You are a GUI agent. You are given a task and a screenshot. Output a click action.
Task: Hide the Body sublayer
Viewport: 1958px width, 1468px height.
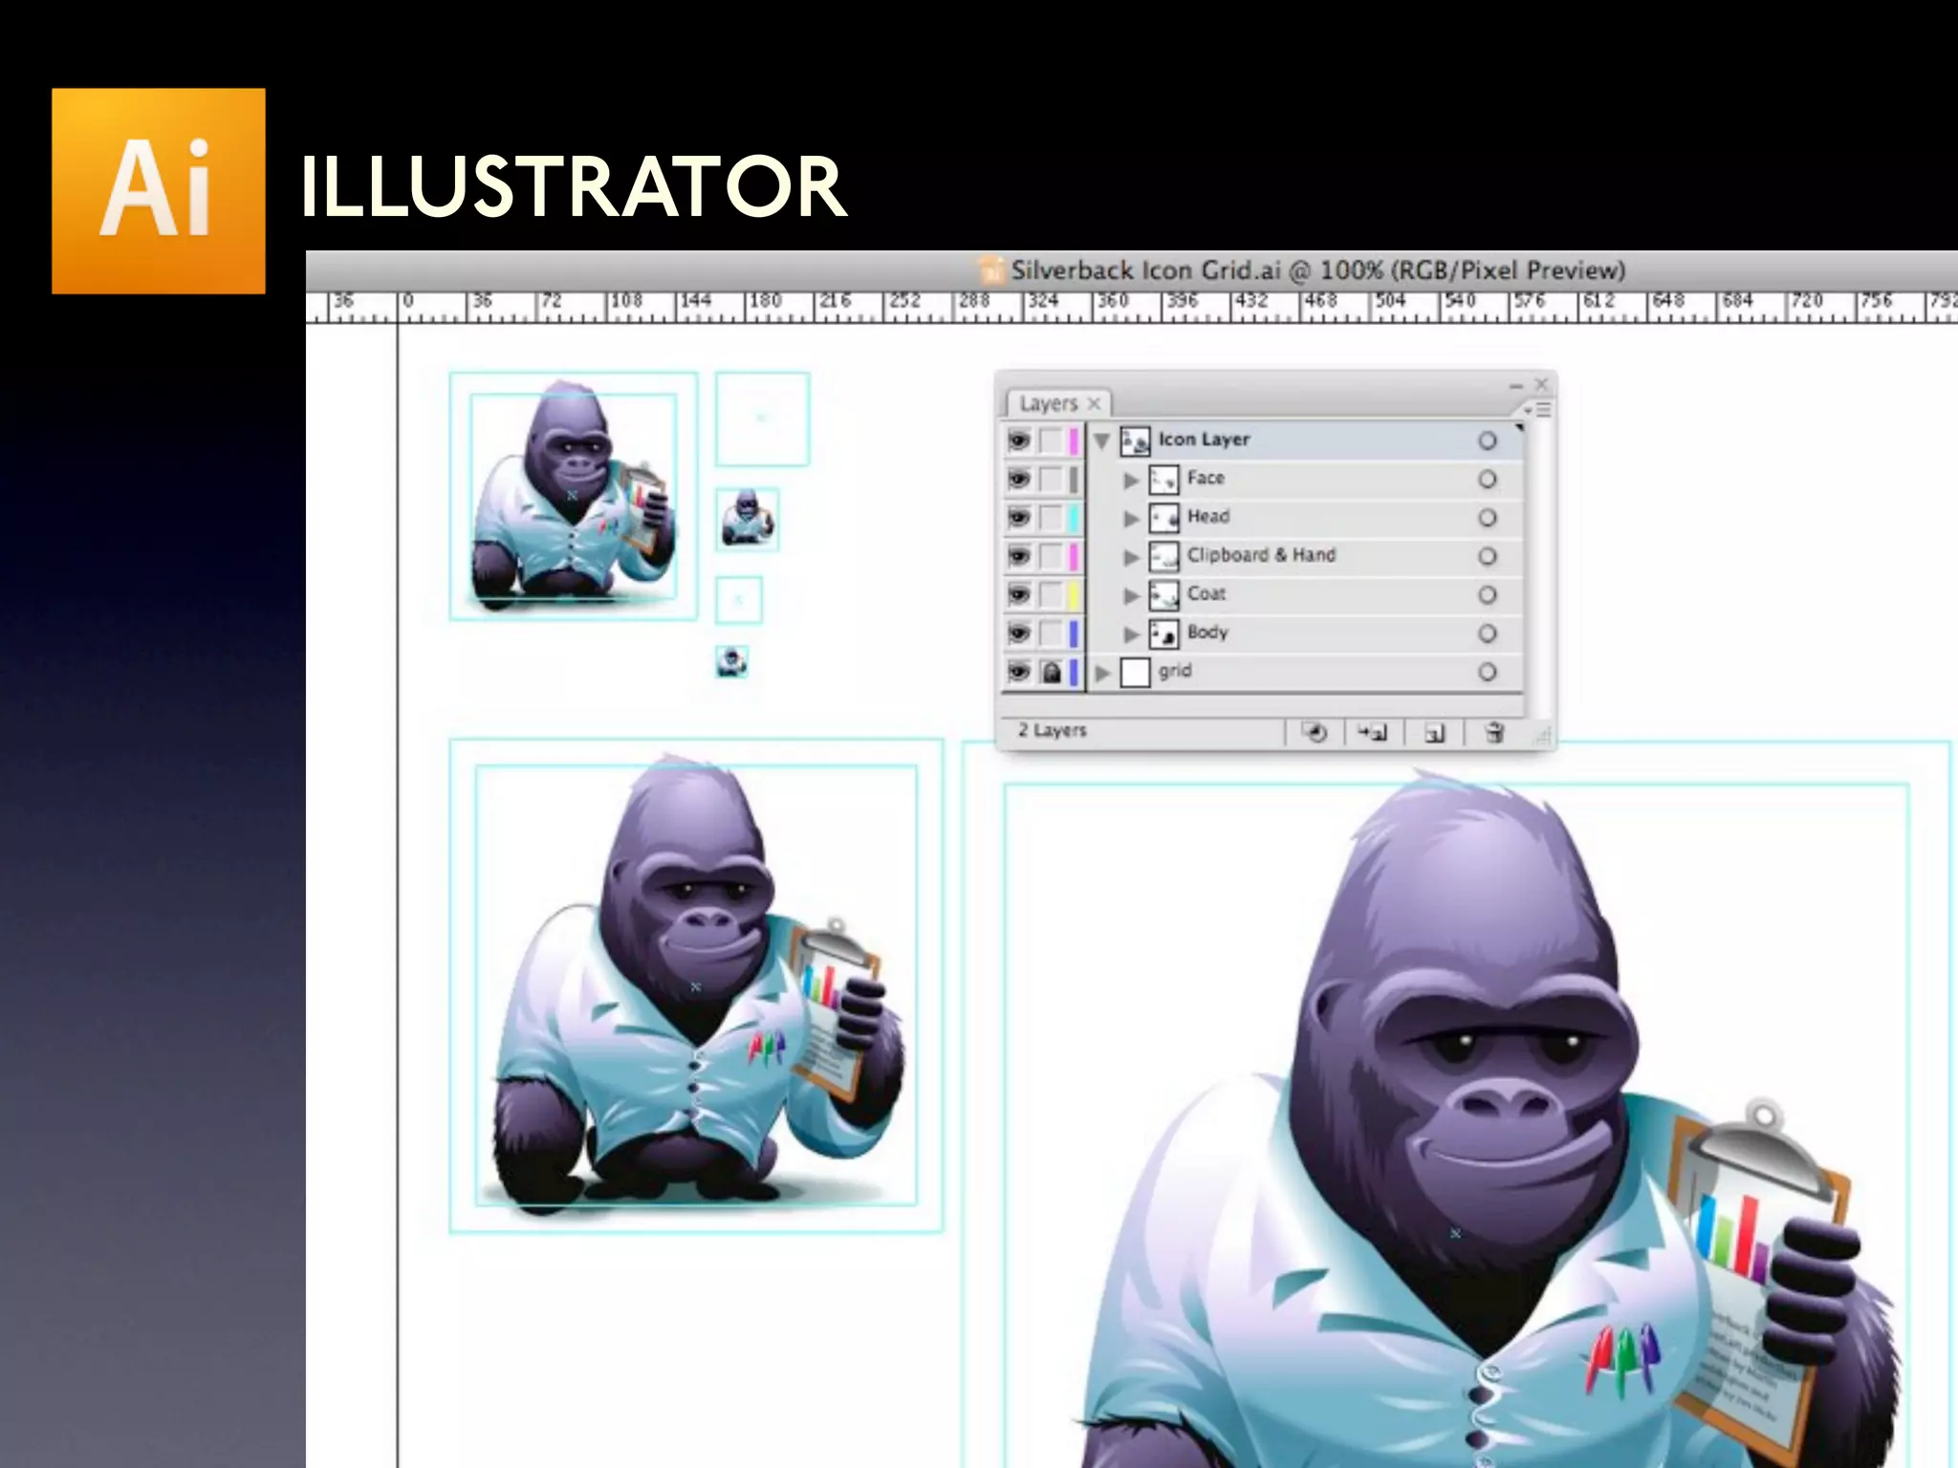pyautogui.click(x=1019, y=634)
